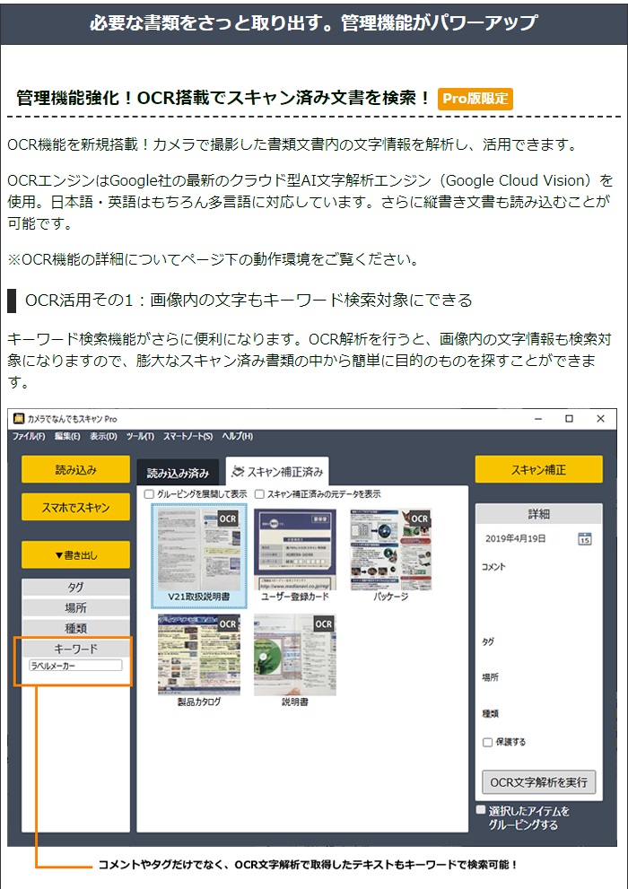This screenshot has width=628, height=889.
Task: Switch to the 読み込み済み tab
Action: point(178,472)
